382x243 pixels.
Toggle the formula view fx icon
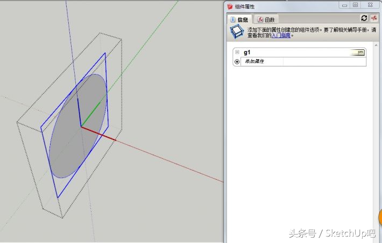pos(374,18)
